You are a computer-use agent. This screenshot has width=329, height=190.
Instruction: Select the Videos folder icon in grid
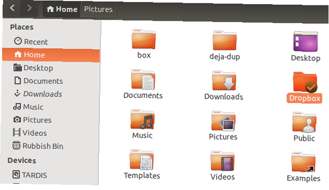coord(222,161)
